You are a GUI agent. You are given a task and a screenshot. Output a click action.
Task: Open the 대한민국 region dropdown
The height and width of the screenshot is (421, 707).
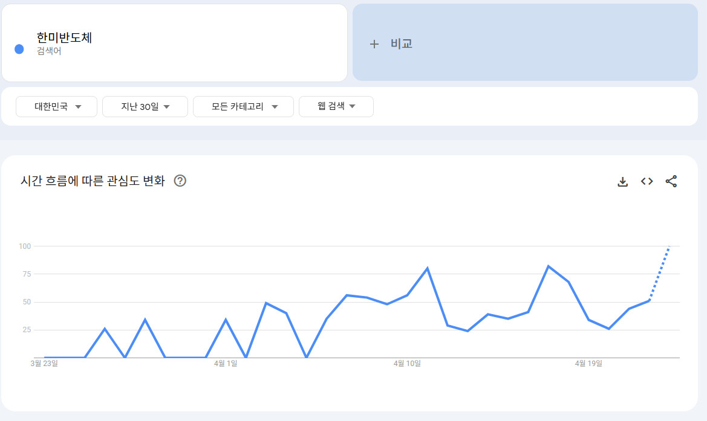[57, 107]
